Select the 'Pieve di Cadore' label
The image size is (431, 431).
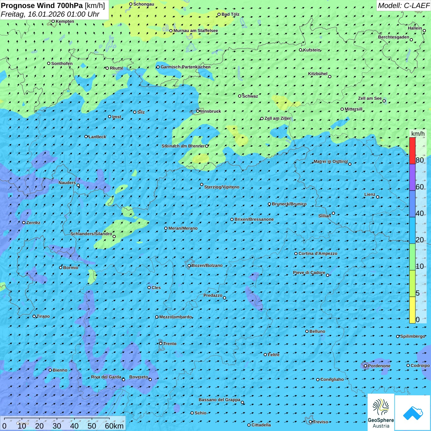click(x=309, y=272)
